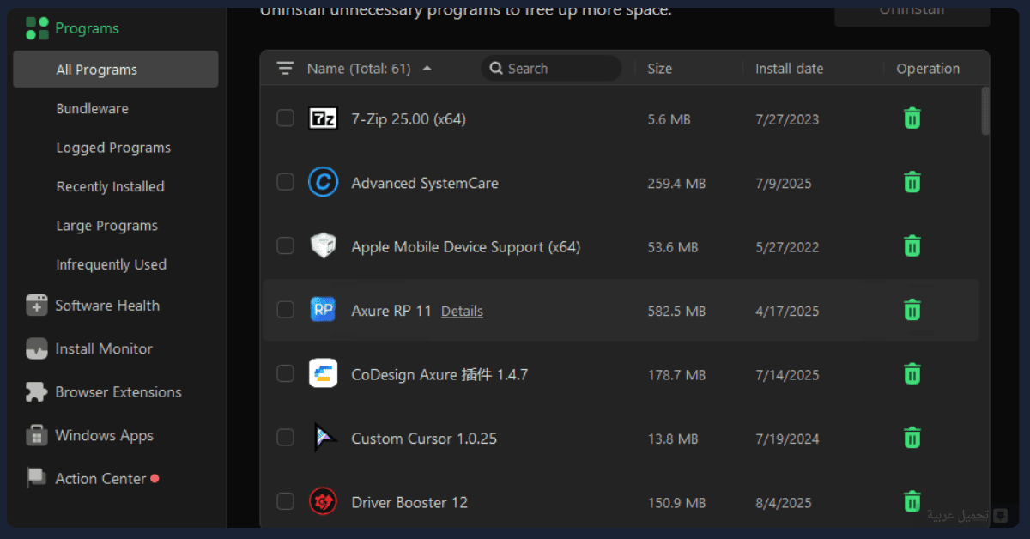Open the All Programs list

click(116, 70)
